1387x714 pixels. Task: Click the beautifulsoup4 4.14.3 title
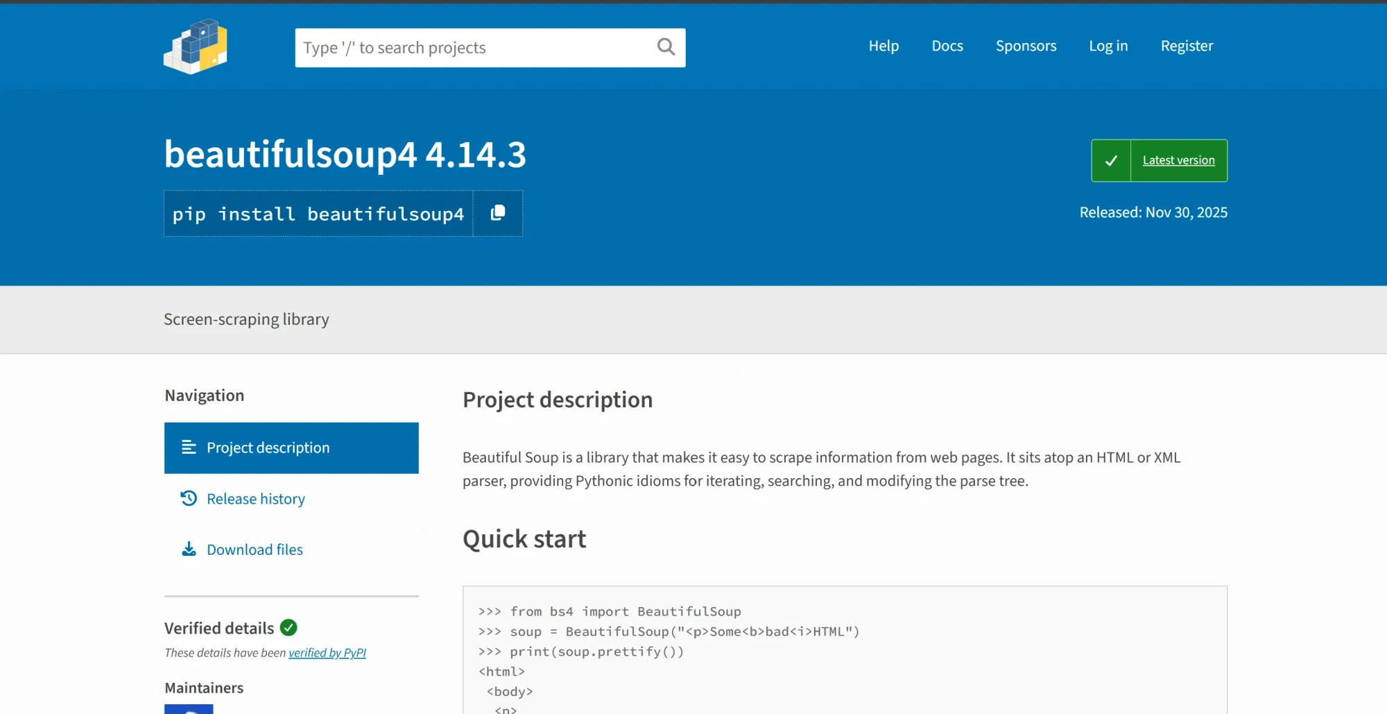tap(345, 154)
